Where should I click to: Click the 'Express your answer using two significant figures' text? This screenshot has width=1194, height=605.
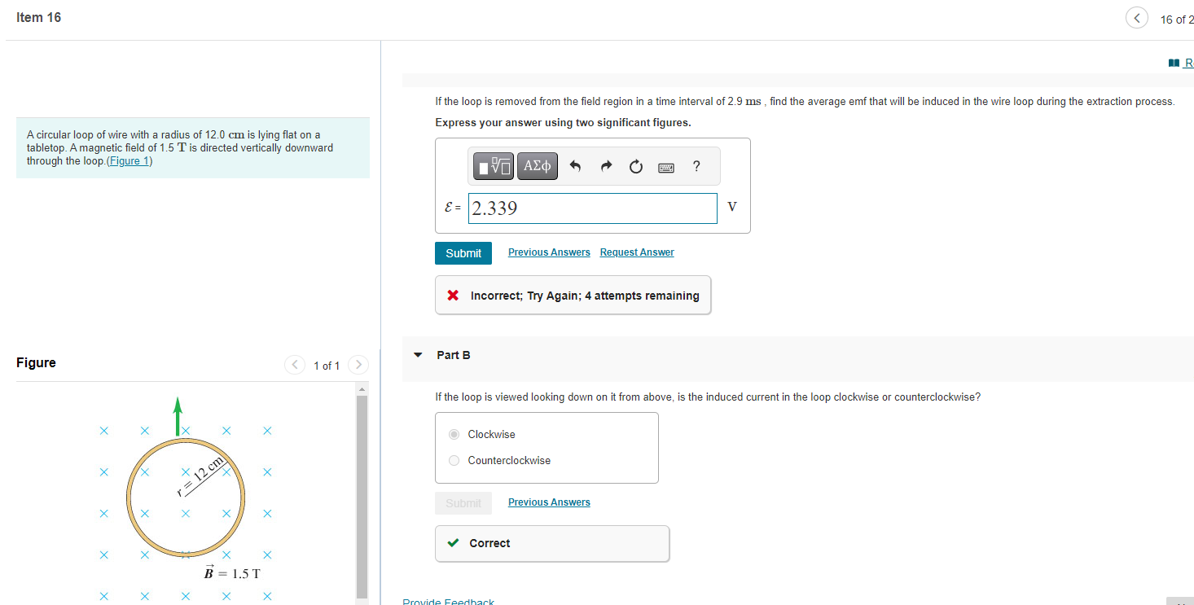(563, 122)
